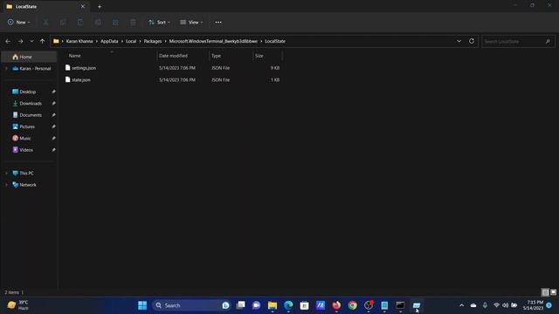Go up one folder level
Image resolution: width=559 pixels, height=314 pixels.
(x=43, y=41)
